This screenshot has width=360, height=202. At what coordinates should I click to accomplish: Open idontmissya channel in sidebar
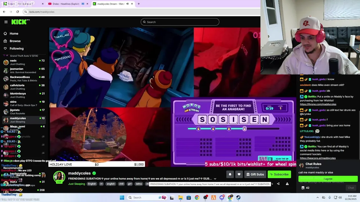pos(24,95)
